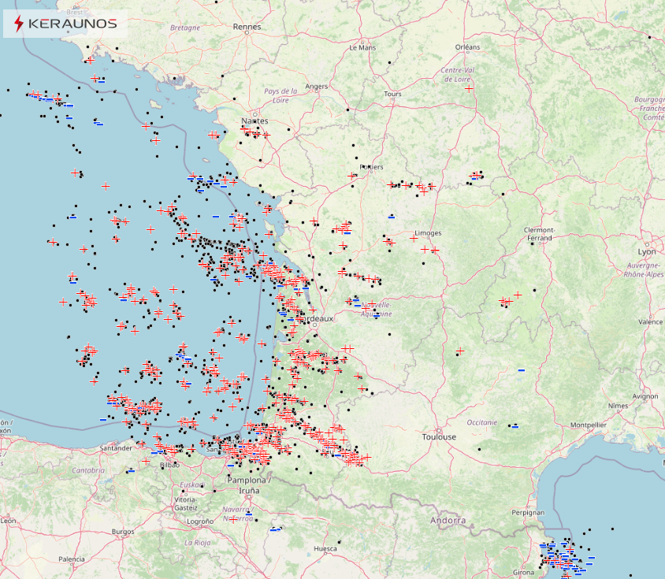Select the red cross marker near Limoges
The height and width of the screenshot is (579, 665).
414,238
